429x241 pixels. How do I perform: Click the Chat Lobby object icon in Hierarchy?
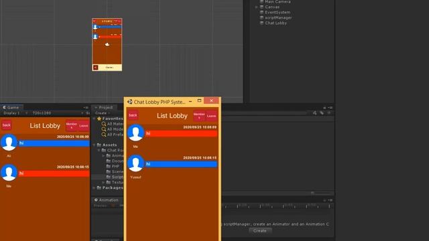click(261, 23)
